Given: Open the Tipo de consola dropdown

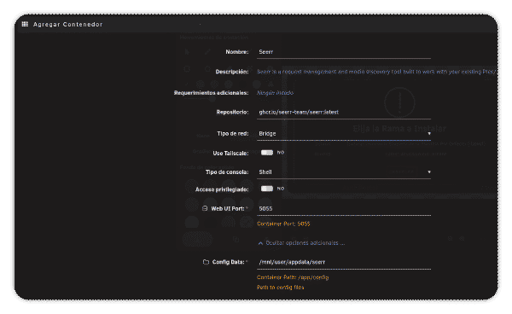Looking at the screenshot, I should (344, 172).
